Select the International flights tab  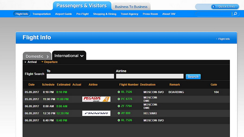click(x=69, y=56)
